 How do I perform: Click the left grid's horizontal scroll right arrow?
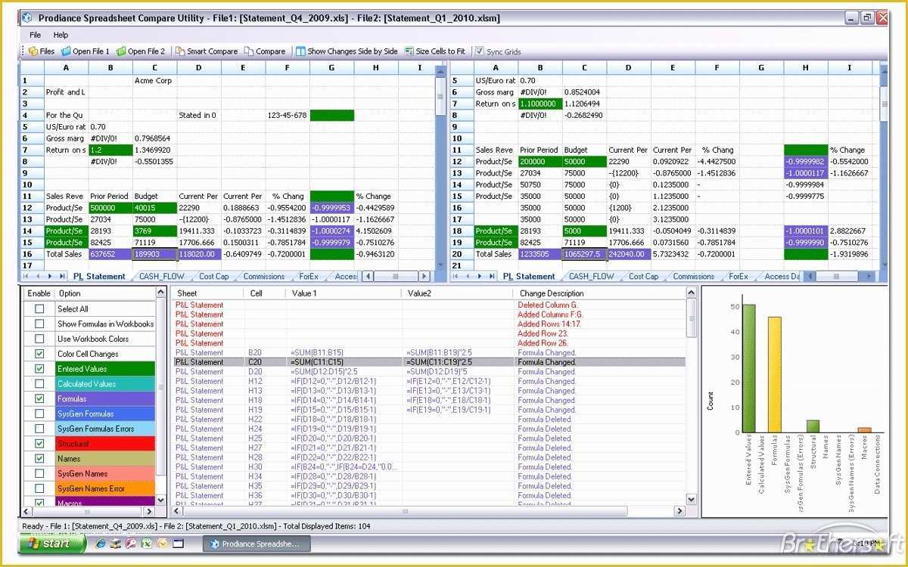click(424, 277)
